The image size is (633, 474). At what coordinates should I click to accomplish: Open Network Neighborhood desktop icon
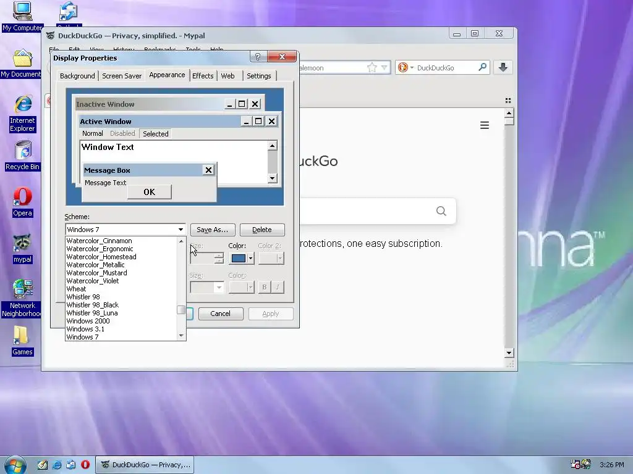point(22,298)
